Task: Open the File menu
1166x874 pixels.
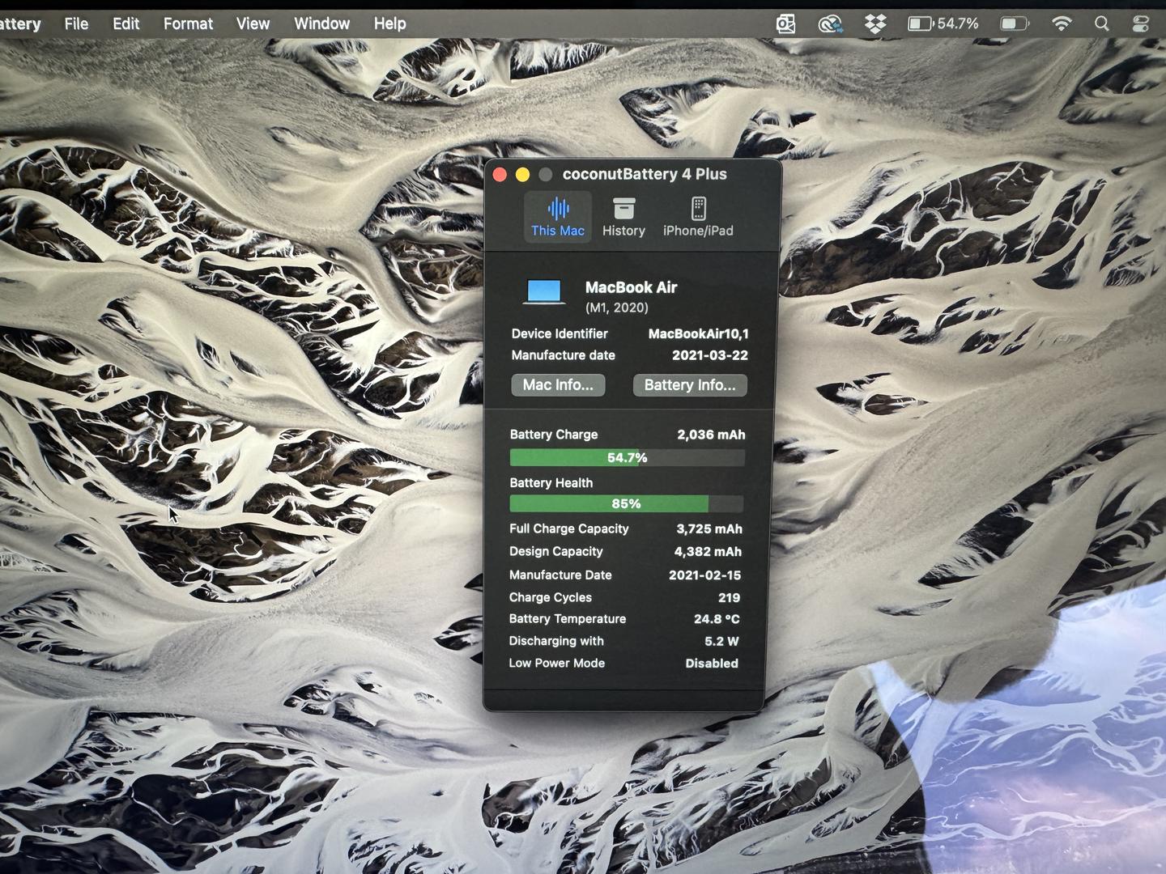Action: coord(76,23)
